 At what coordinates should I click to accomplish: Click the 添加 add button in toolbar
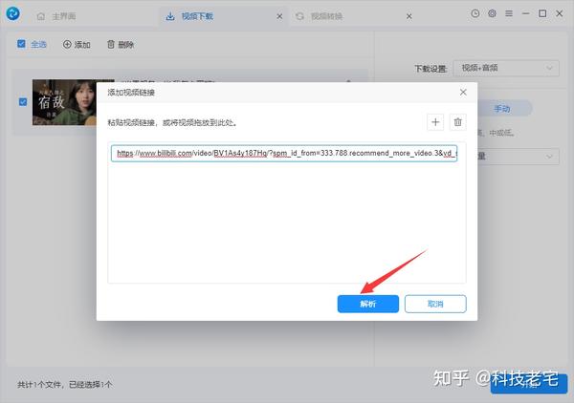click(77, 45)
